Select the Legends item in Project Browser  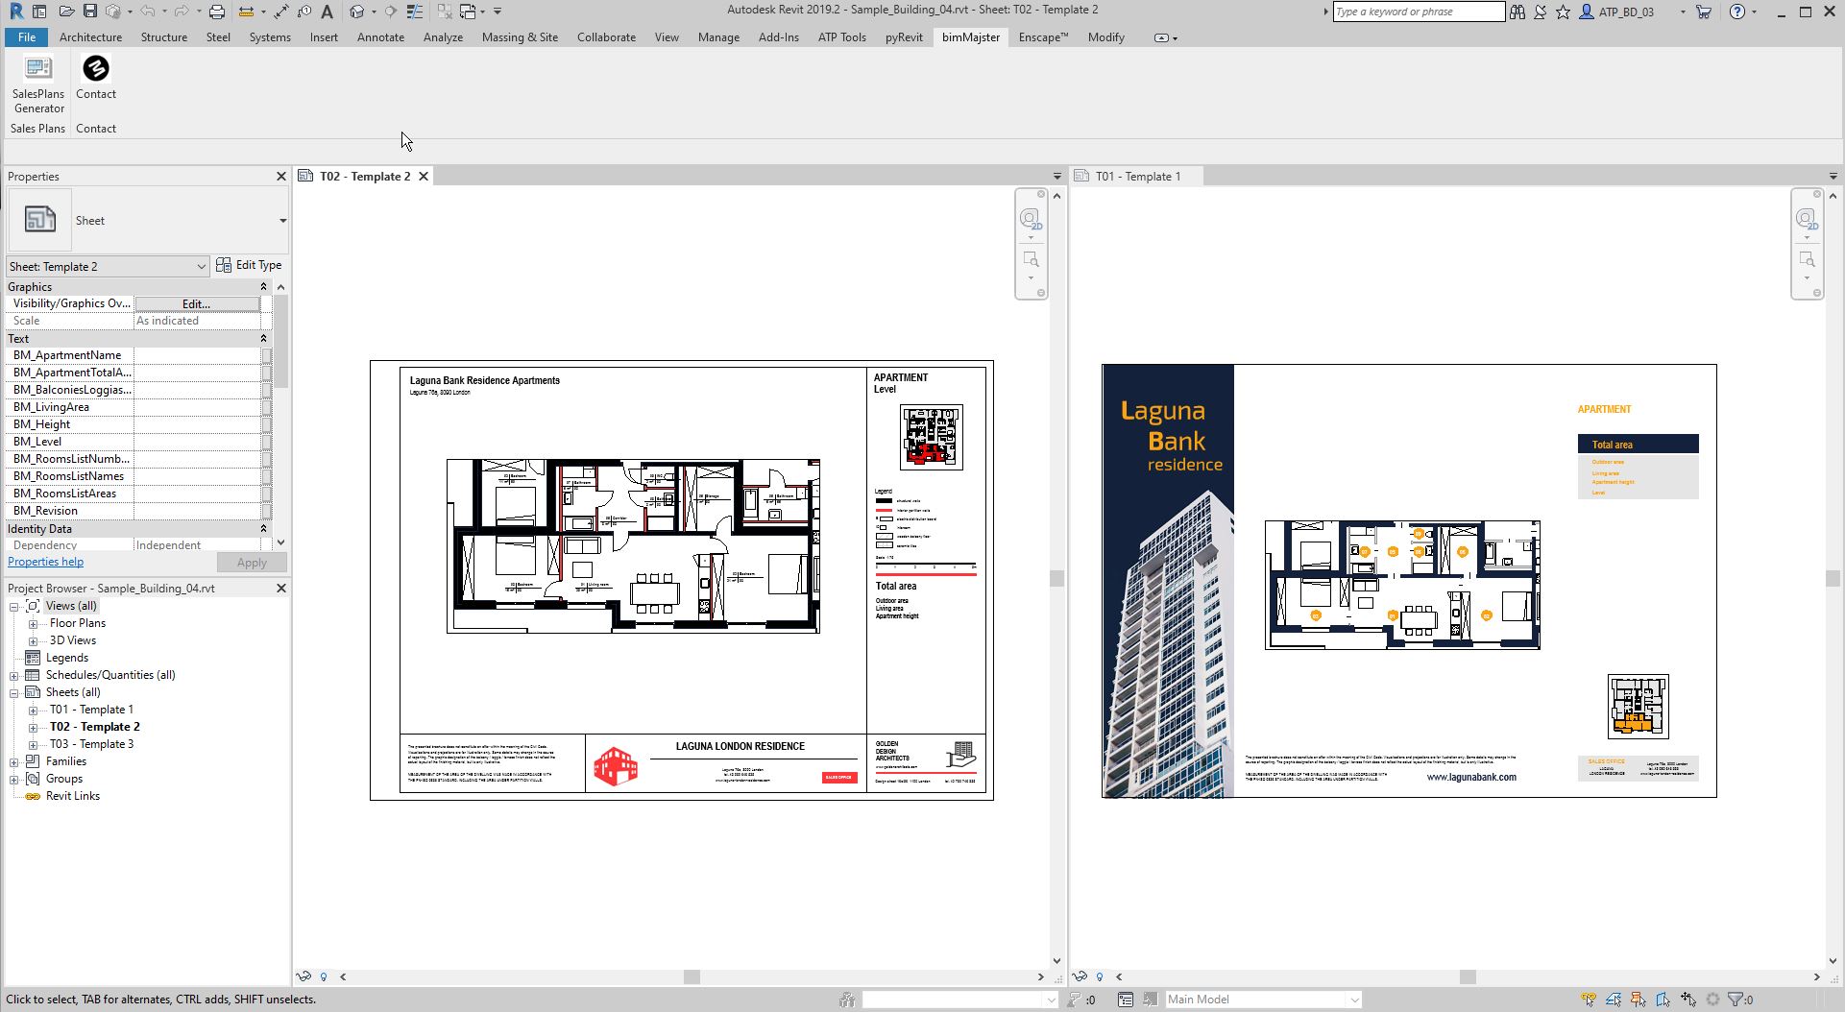[66, 659]
